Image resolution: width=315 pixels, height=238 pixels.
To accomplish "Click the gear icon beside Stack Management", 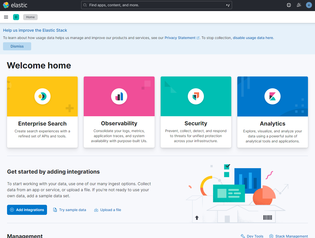I will point(271,236).
